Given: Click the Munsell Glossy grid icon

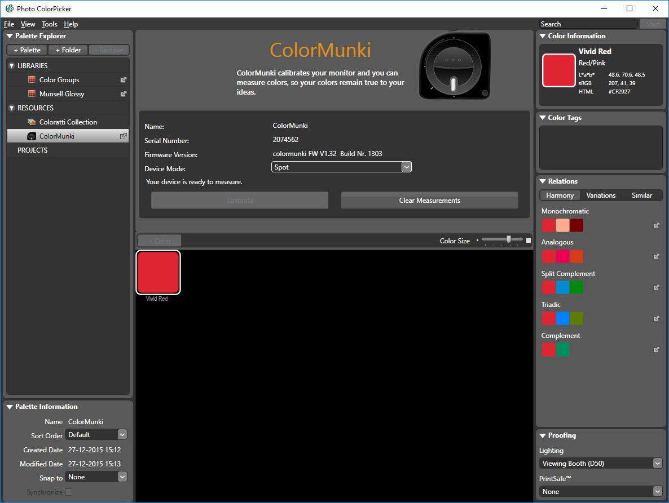Looking at the screenshot, I should [32, 94].
